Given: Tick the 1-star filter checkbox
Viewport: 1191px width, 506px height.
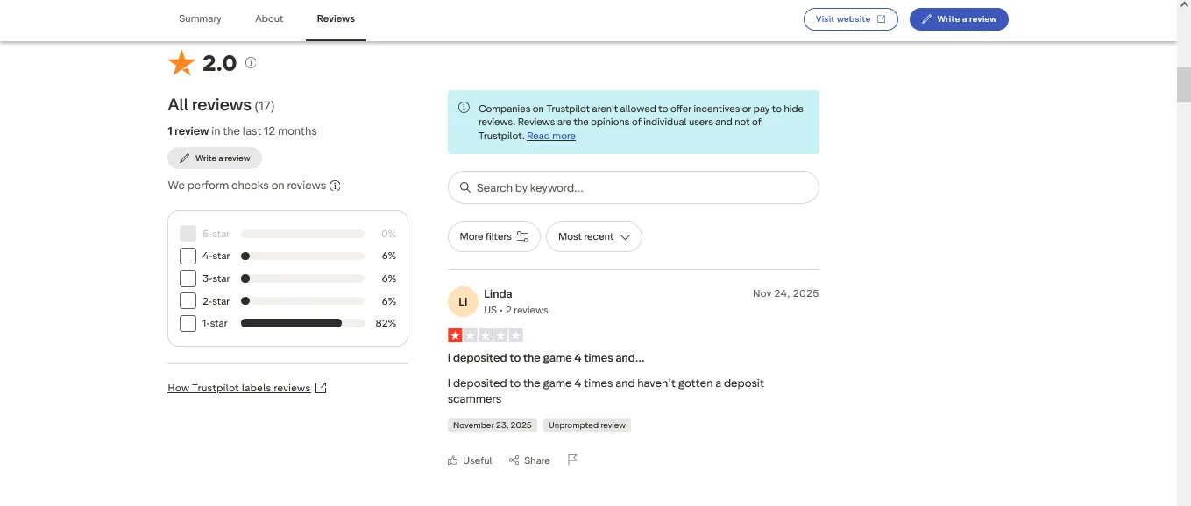Looking at the screenshot, I should click(x=188, y=323).
